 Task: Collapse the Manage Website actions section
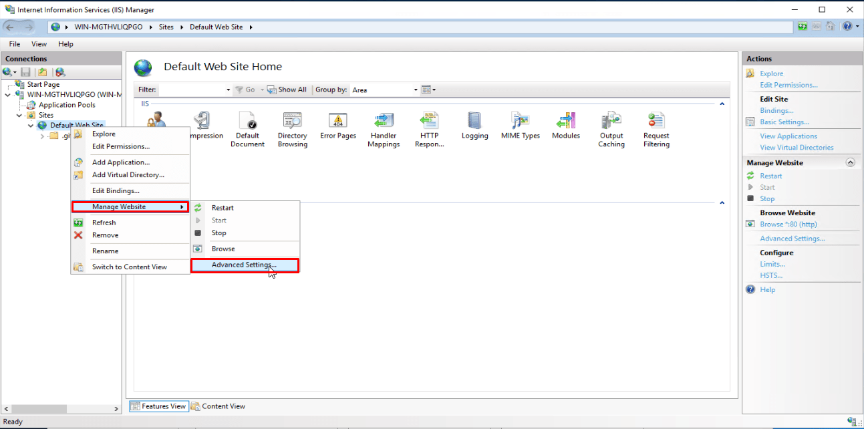pos(850,162)
